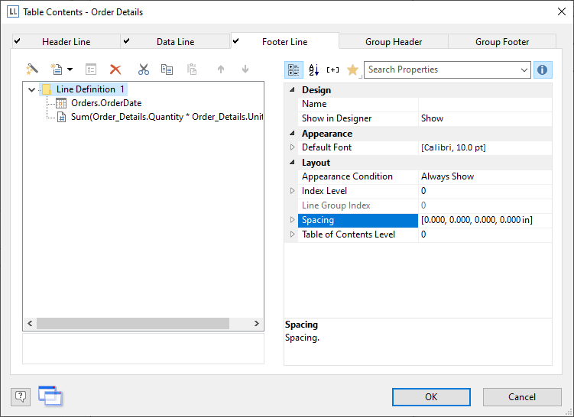Collapse the Appearance property category
574x417 pixels.
click(292, 133)
